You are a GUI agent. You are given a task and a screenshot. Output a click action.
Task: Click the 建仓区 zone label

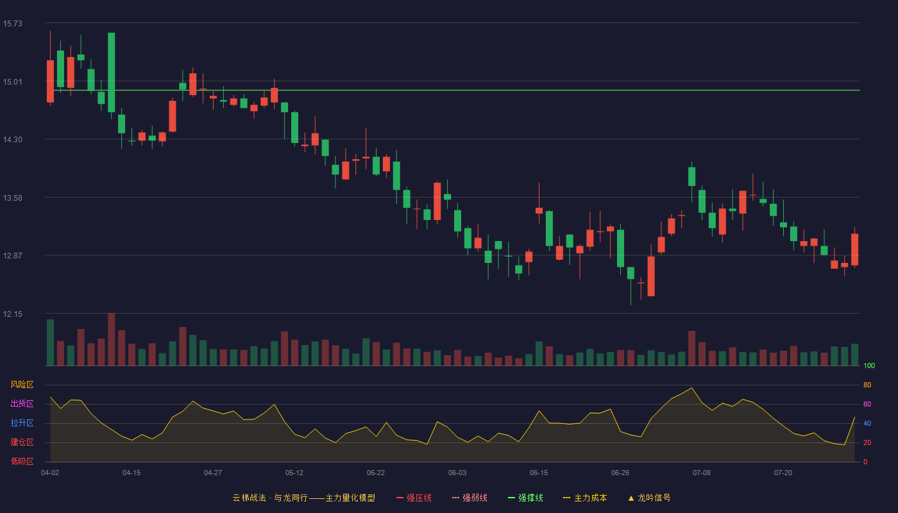[22, 442]
